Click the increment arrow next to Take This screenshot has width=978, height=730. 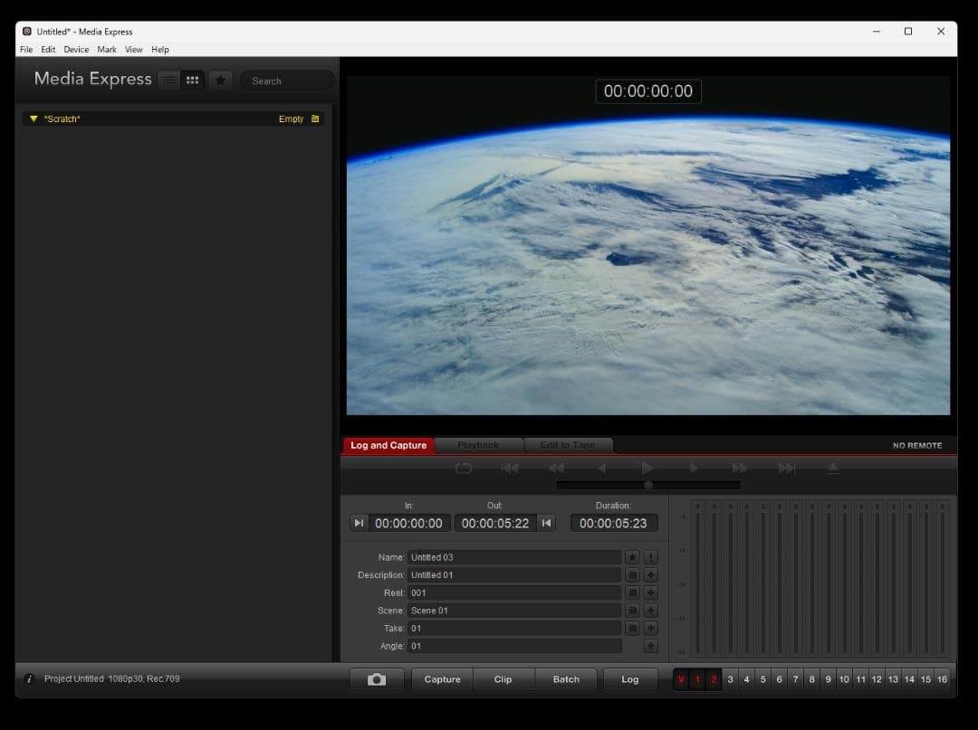650,628
